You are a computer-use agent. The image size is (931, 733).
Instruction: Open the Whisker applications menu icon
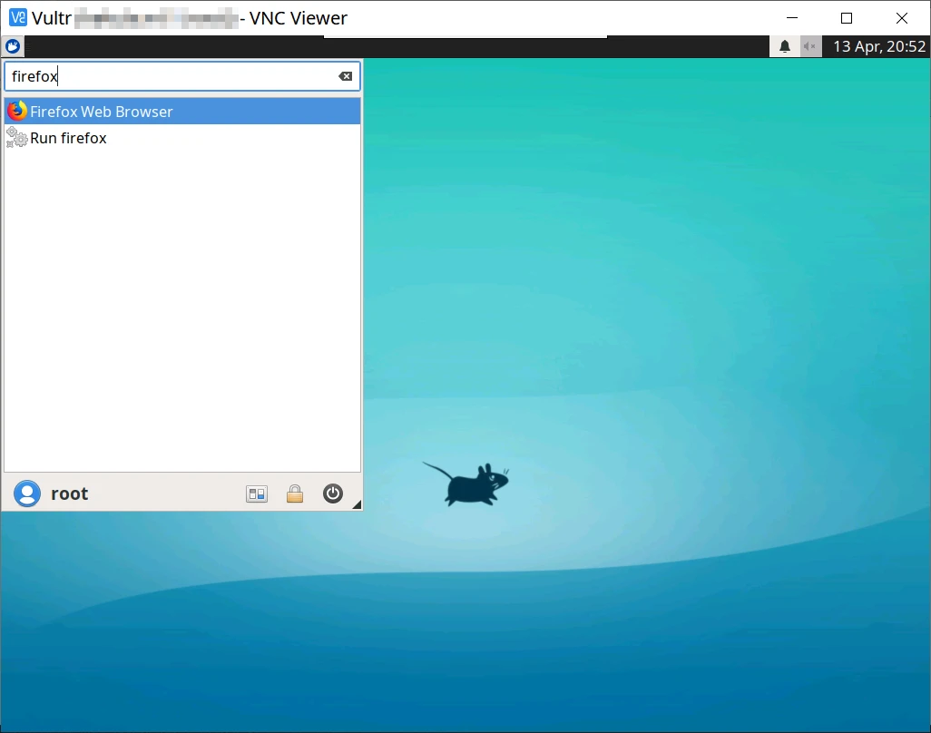[x=13, y=46]
